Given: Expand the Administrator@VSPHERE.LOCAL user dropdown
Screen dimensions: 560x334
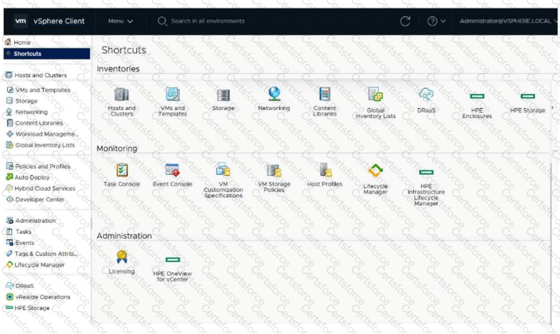Looking at the screenshot, I should click(x=507, y=21).
